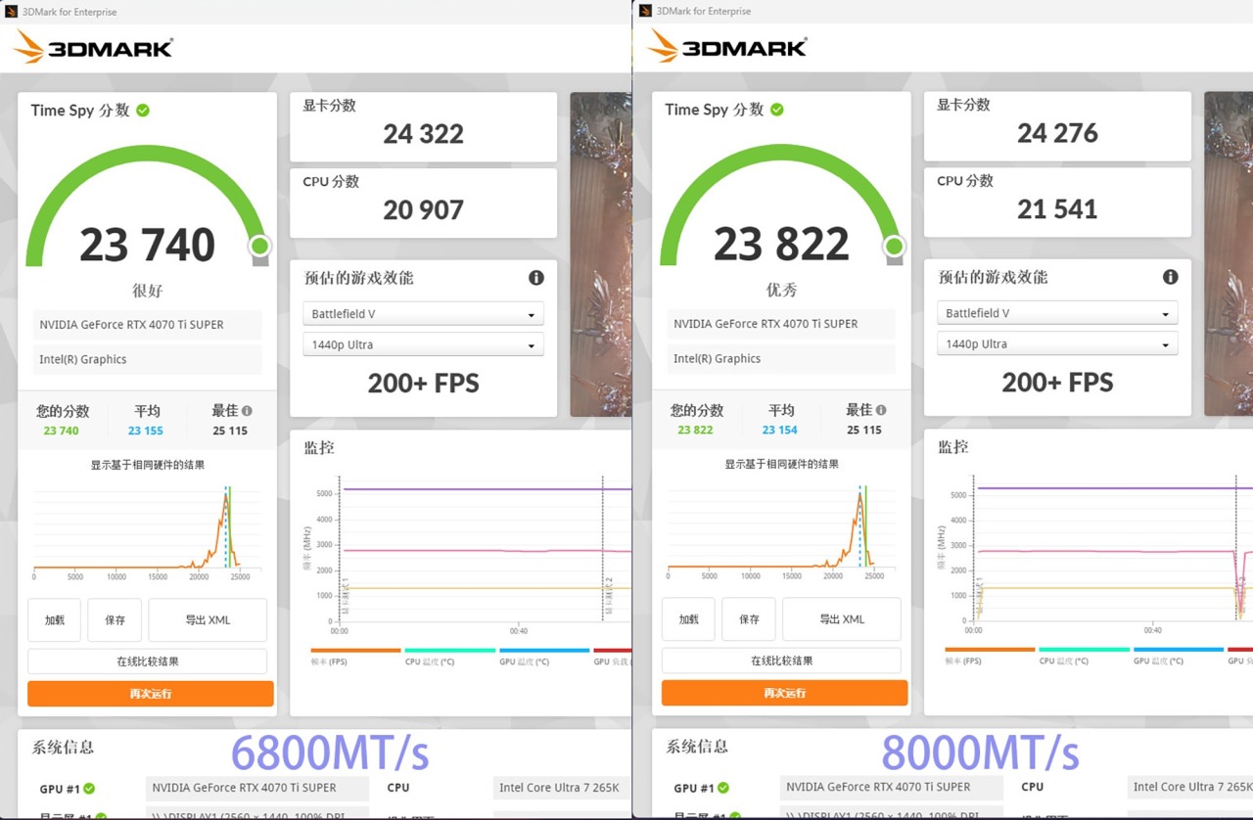The image size is (1253, 820).
Task: Click the title bar app icon of the 23 822 window
Action: click(x=645, y=11)
